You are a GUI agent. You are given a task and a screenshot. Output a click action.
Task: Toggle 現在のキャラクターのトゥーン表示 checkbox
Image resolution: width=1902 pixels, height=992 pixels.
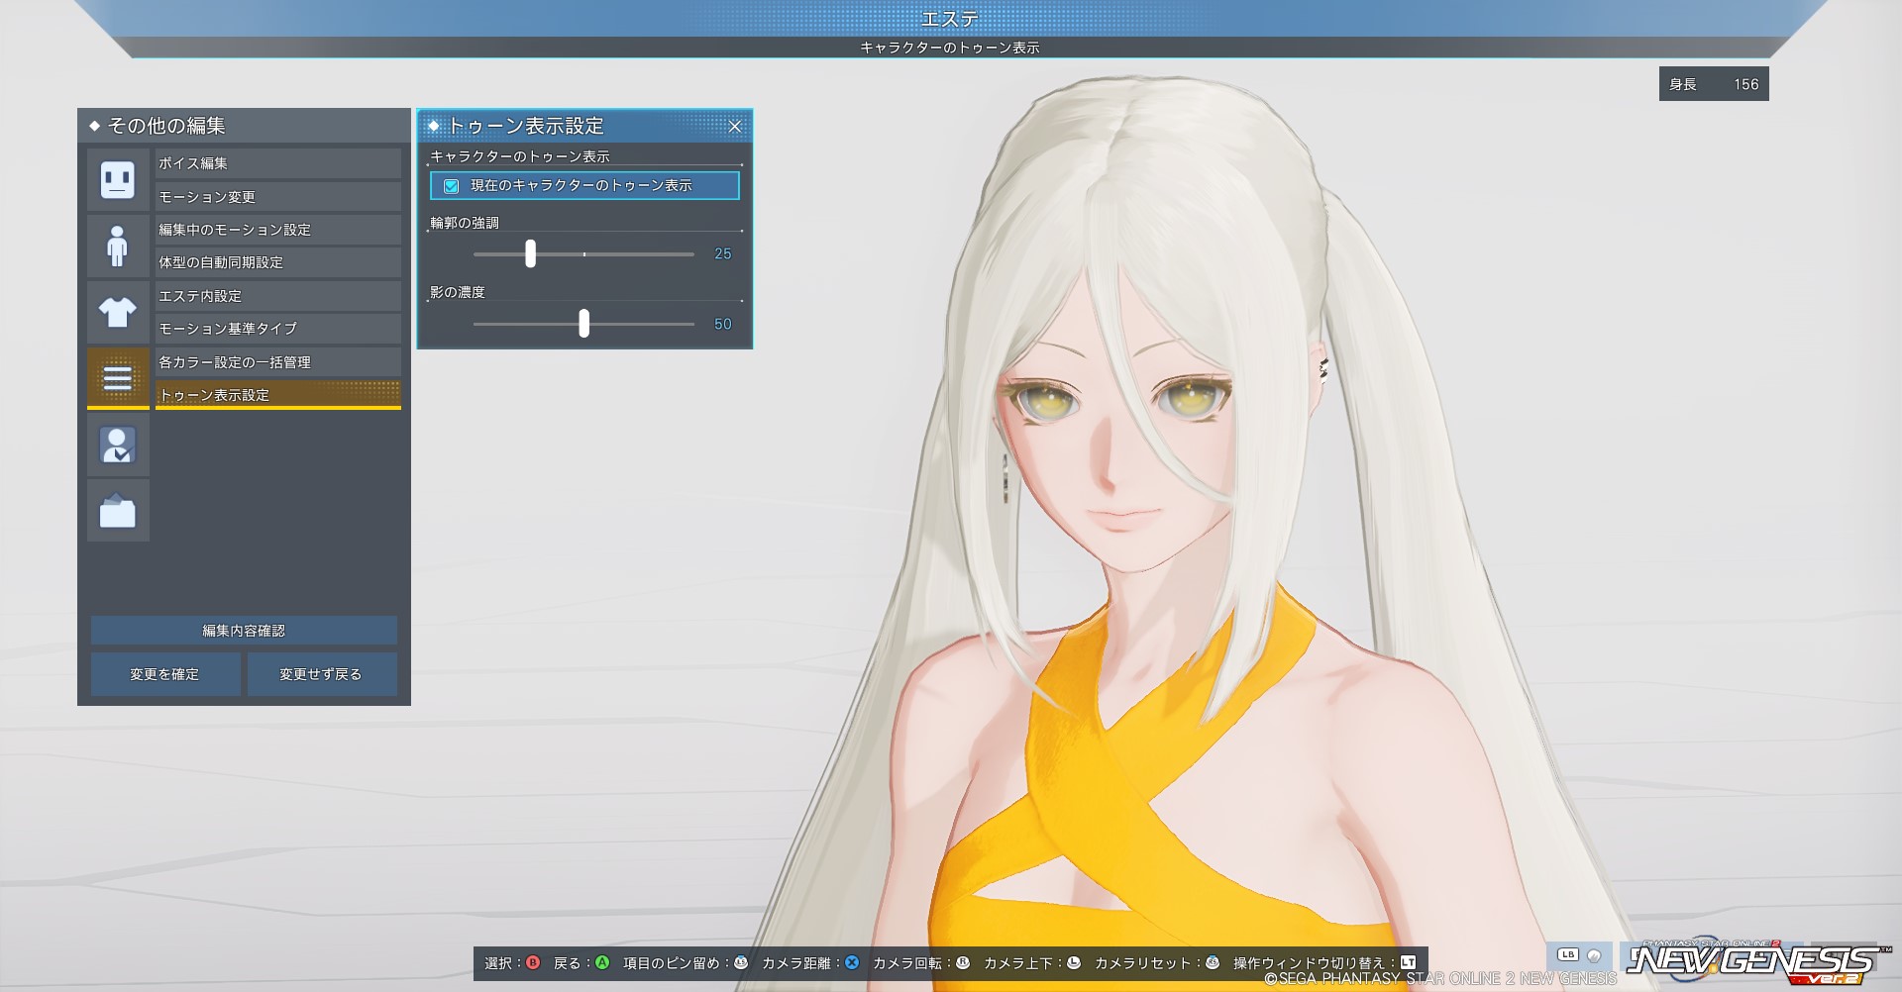(452, 186)
